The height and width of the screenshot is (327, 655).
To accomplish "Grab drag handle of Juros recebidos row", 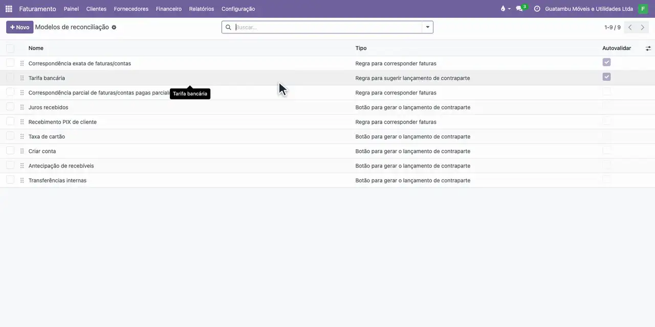I will pyautogui.click(x=22, y=107).
